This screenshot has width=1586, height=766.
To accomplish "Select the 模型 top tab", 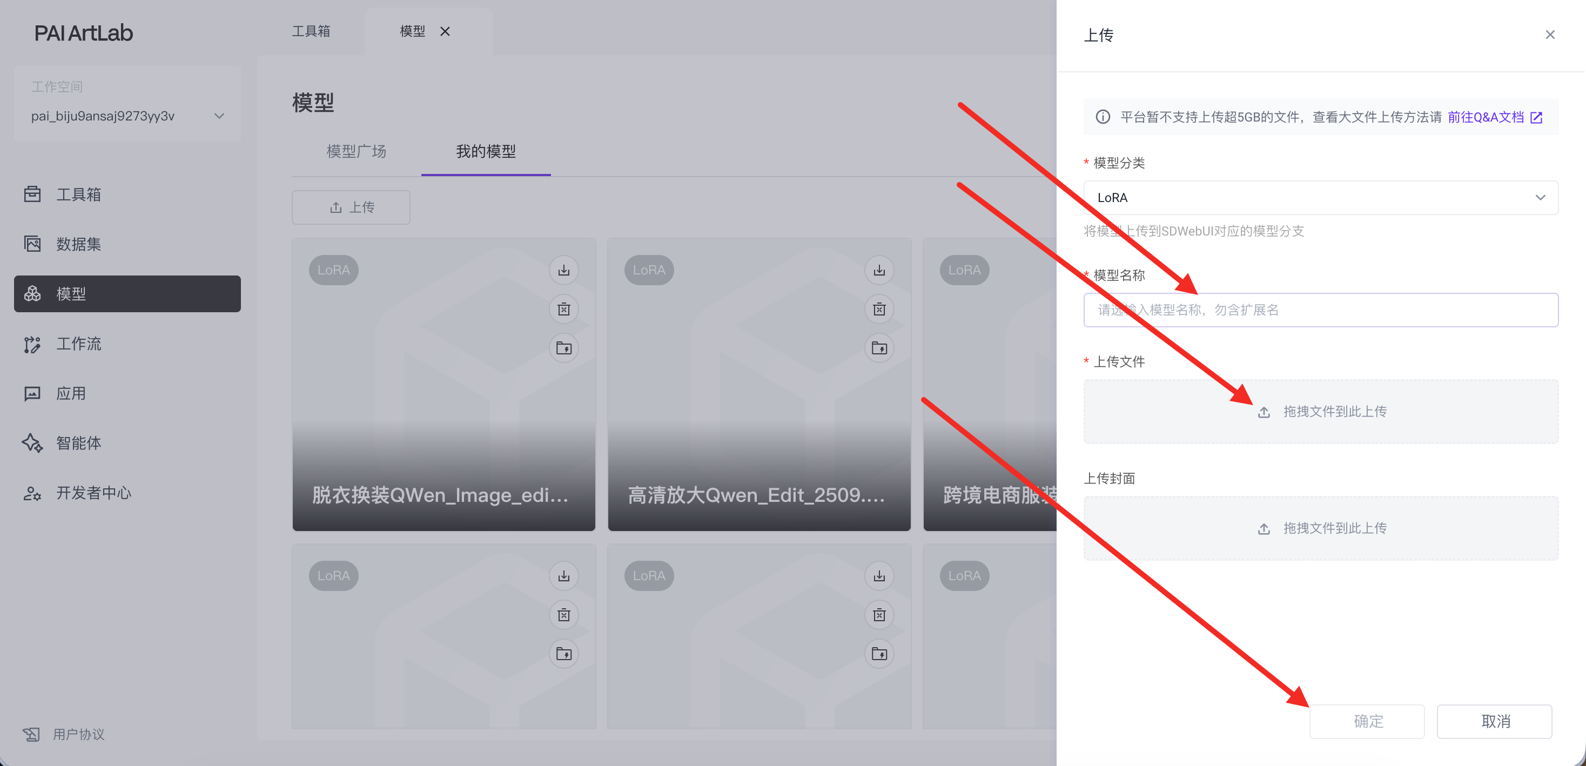I will pyautogui.click(x=412, y=31).
